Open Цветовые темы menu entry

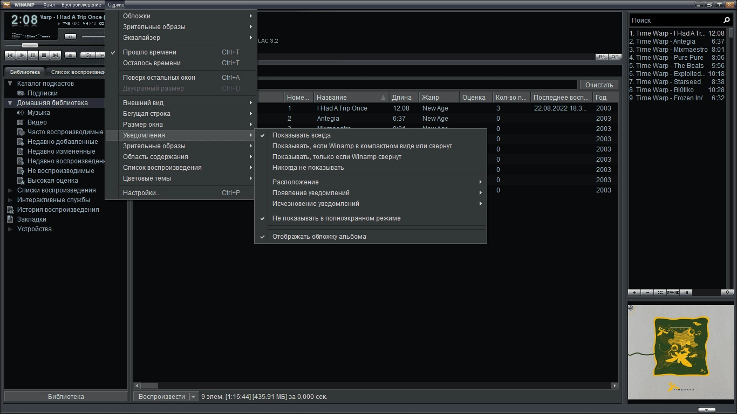pos(181,178)
